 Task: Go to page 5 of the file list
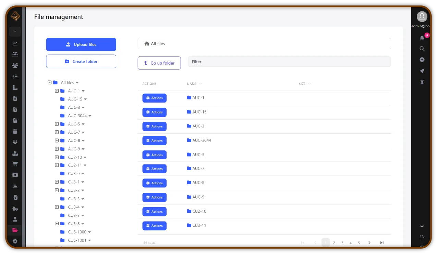(x=359, y=243)
